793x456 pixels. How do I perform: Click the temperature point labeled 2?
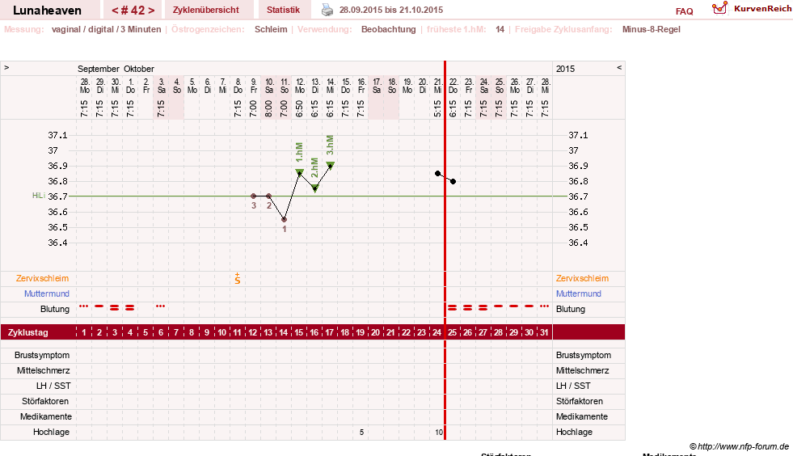click(x=268, y=196)
